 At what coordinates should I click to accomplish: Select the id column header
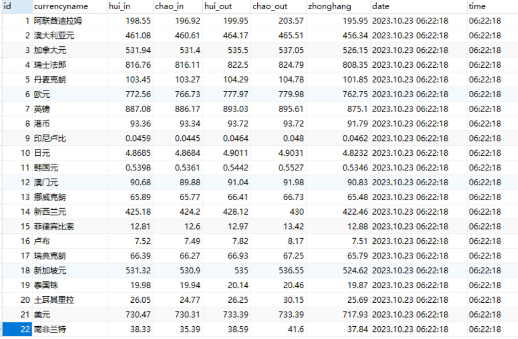[17, 6]
